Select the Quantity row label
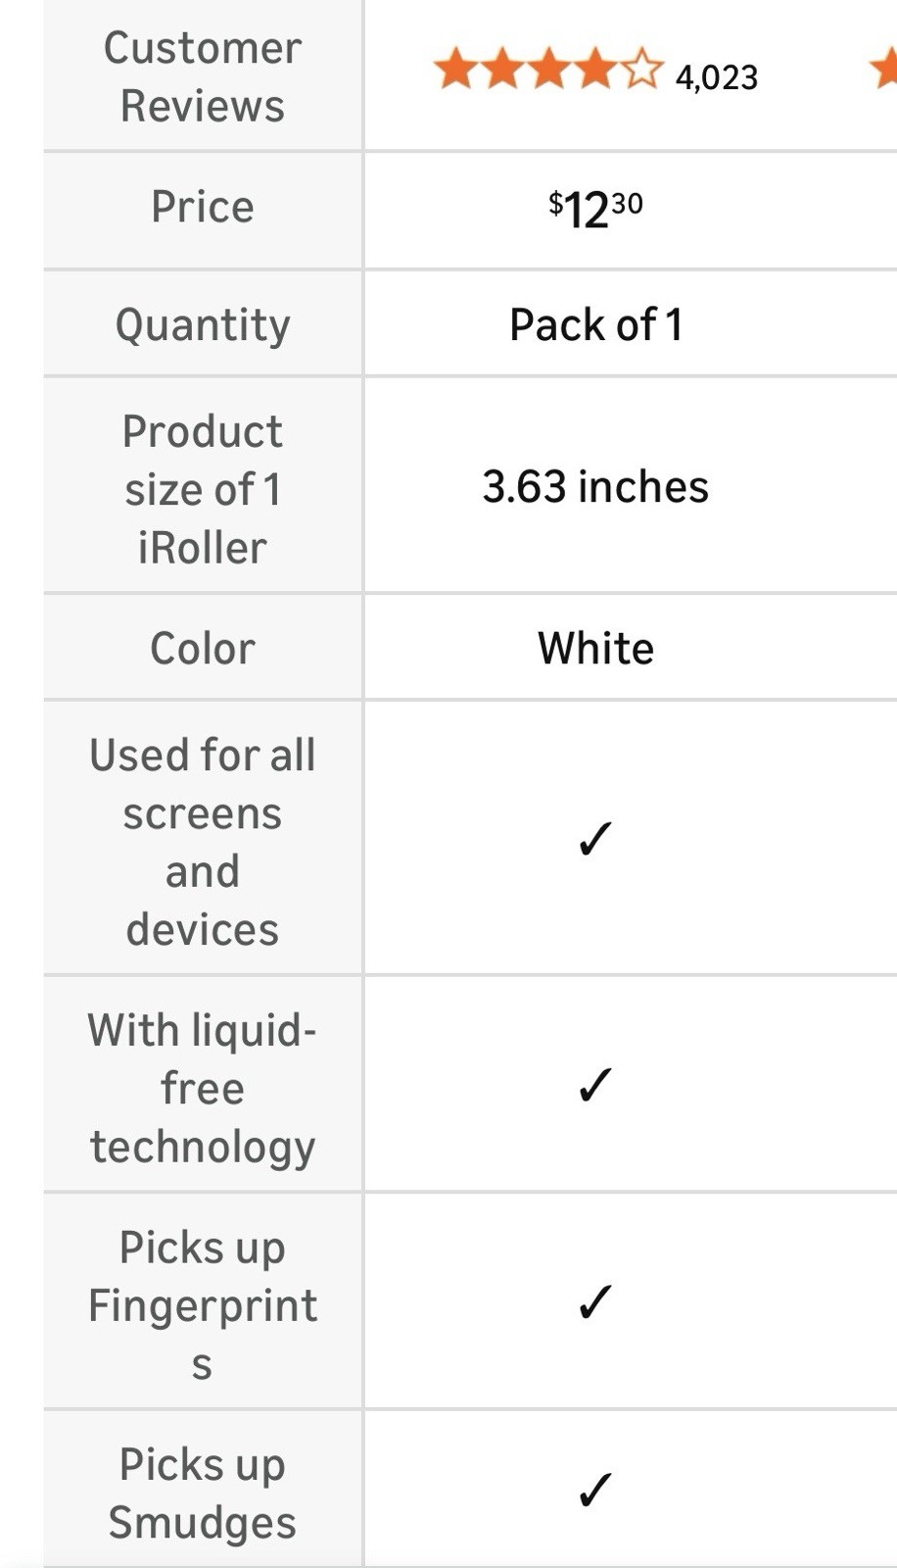 pos(203,325)
